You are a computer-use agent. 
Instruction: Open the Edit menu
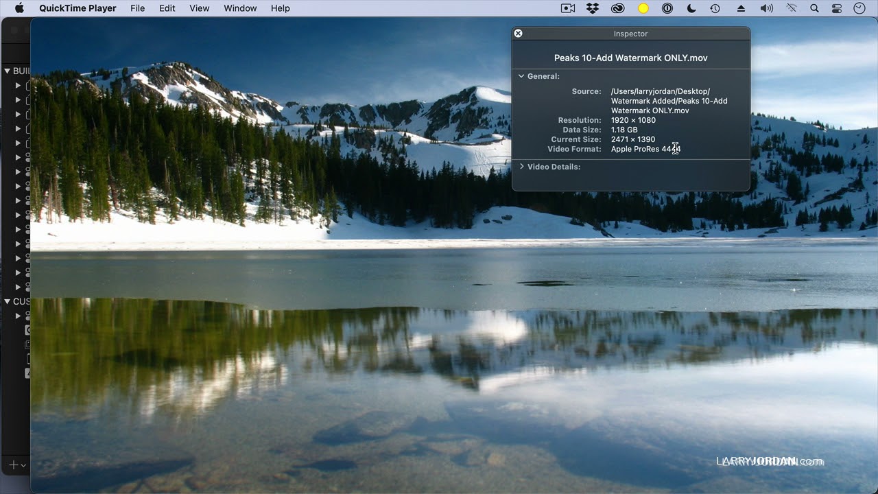coord(167,8)
